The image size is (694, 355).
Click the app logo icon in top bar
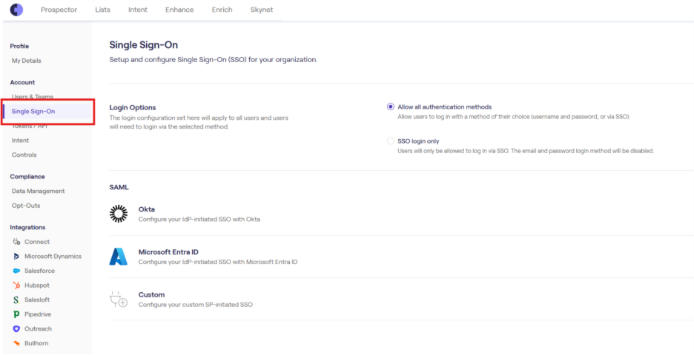pos(16,10)
